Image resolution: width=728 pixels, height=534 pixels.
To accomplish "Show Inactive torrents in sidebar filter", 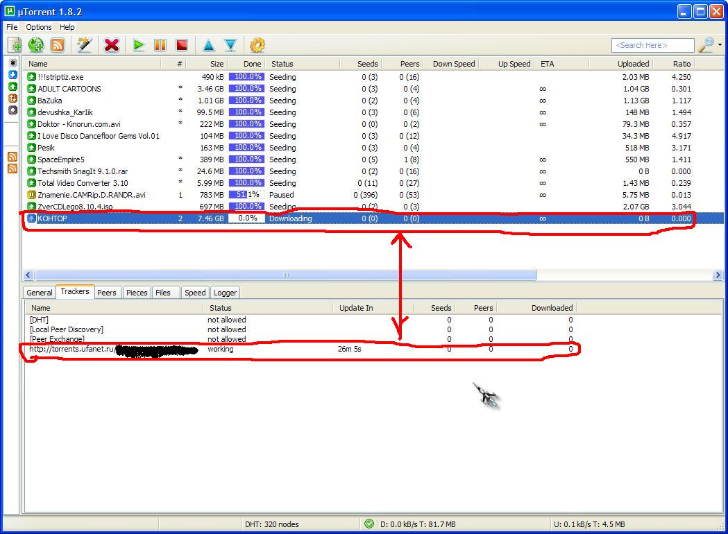I will pyautogui.click(x=12, y=110).
